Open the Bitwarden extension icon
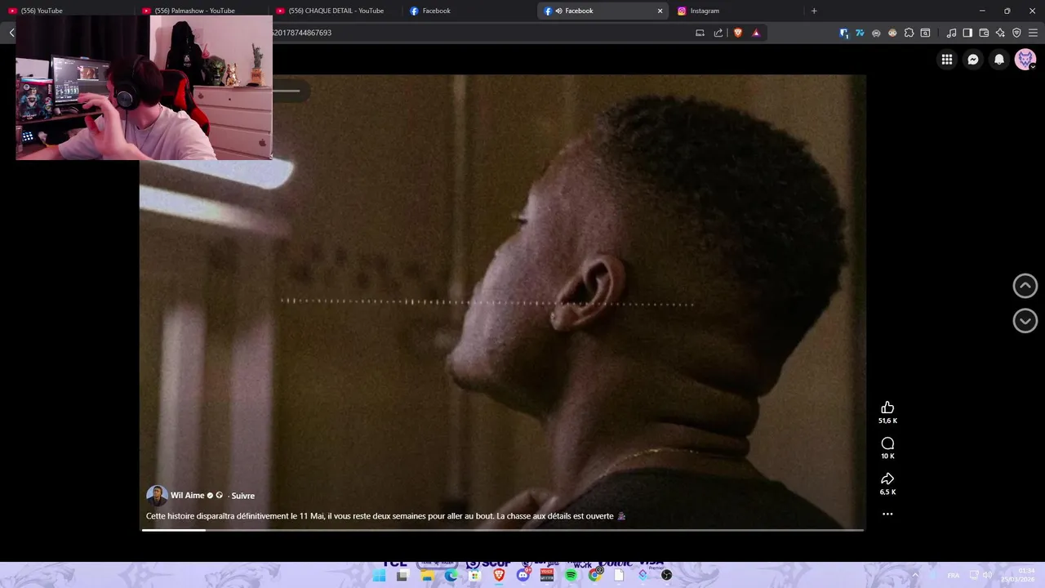 pos(844,33)
